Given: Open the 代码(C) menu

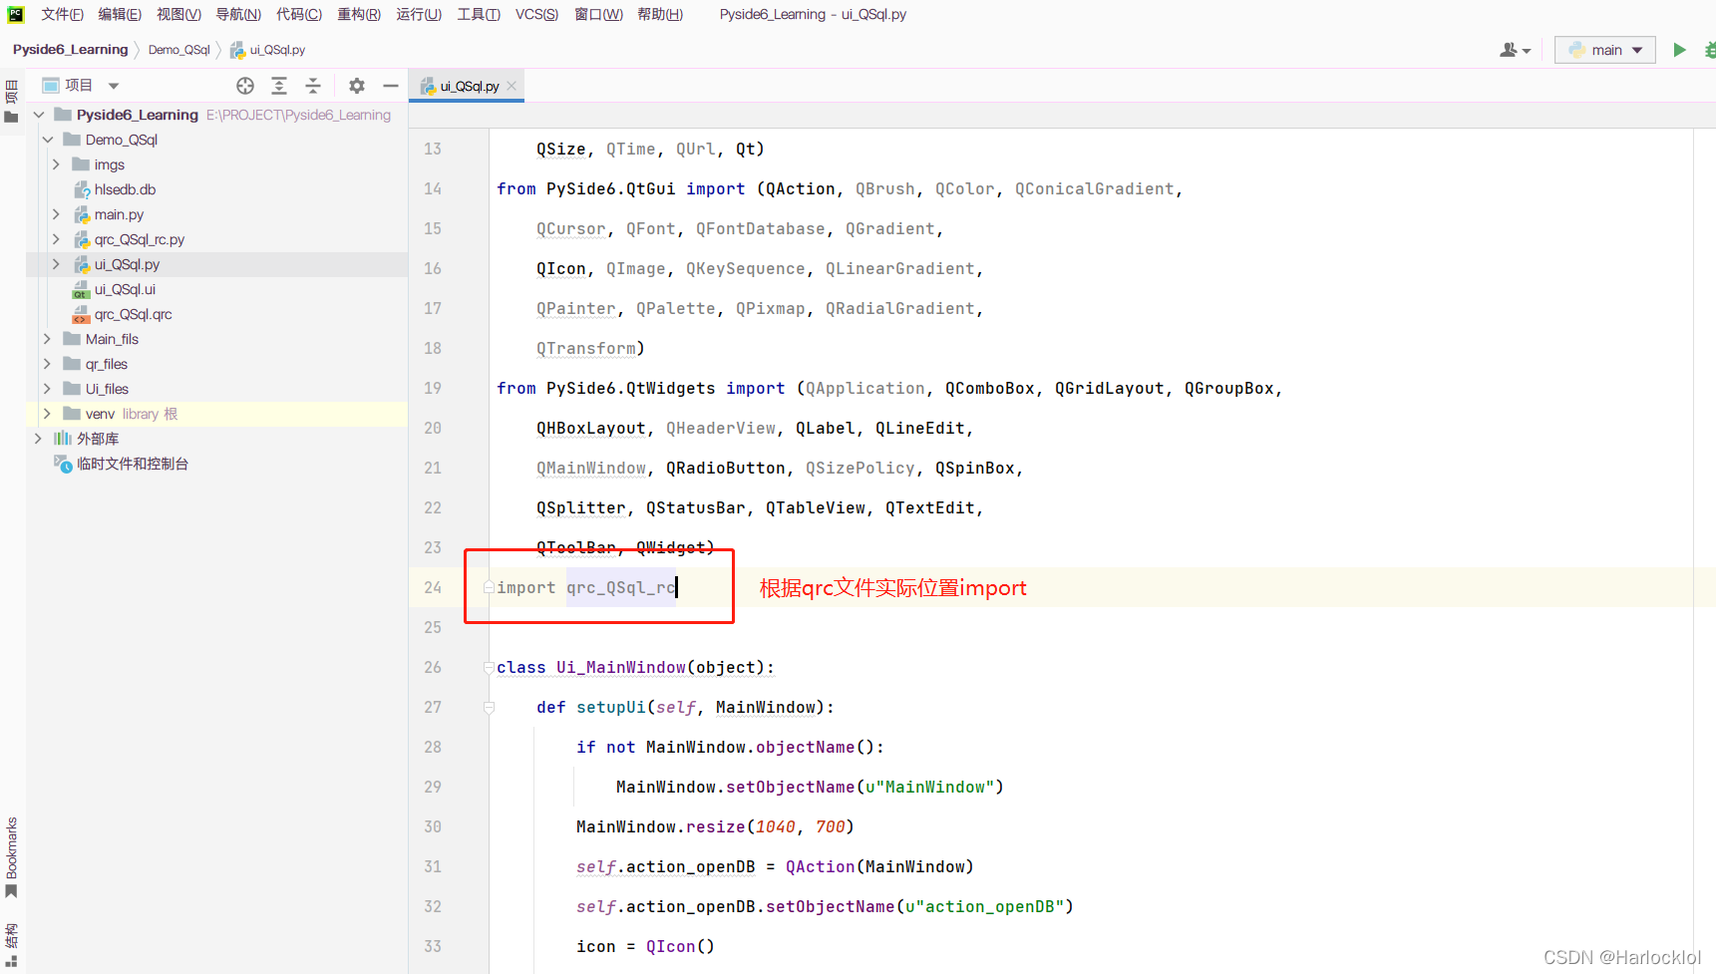Looking at the screenshot, I should pyautogui.click(x=299, y=14).
